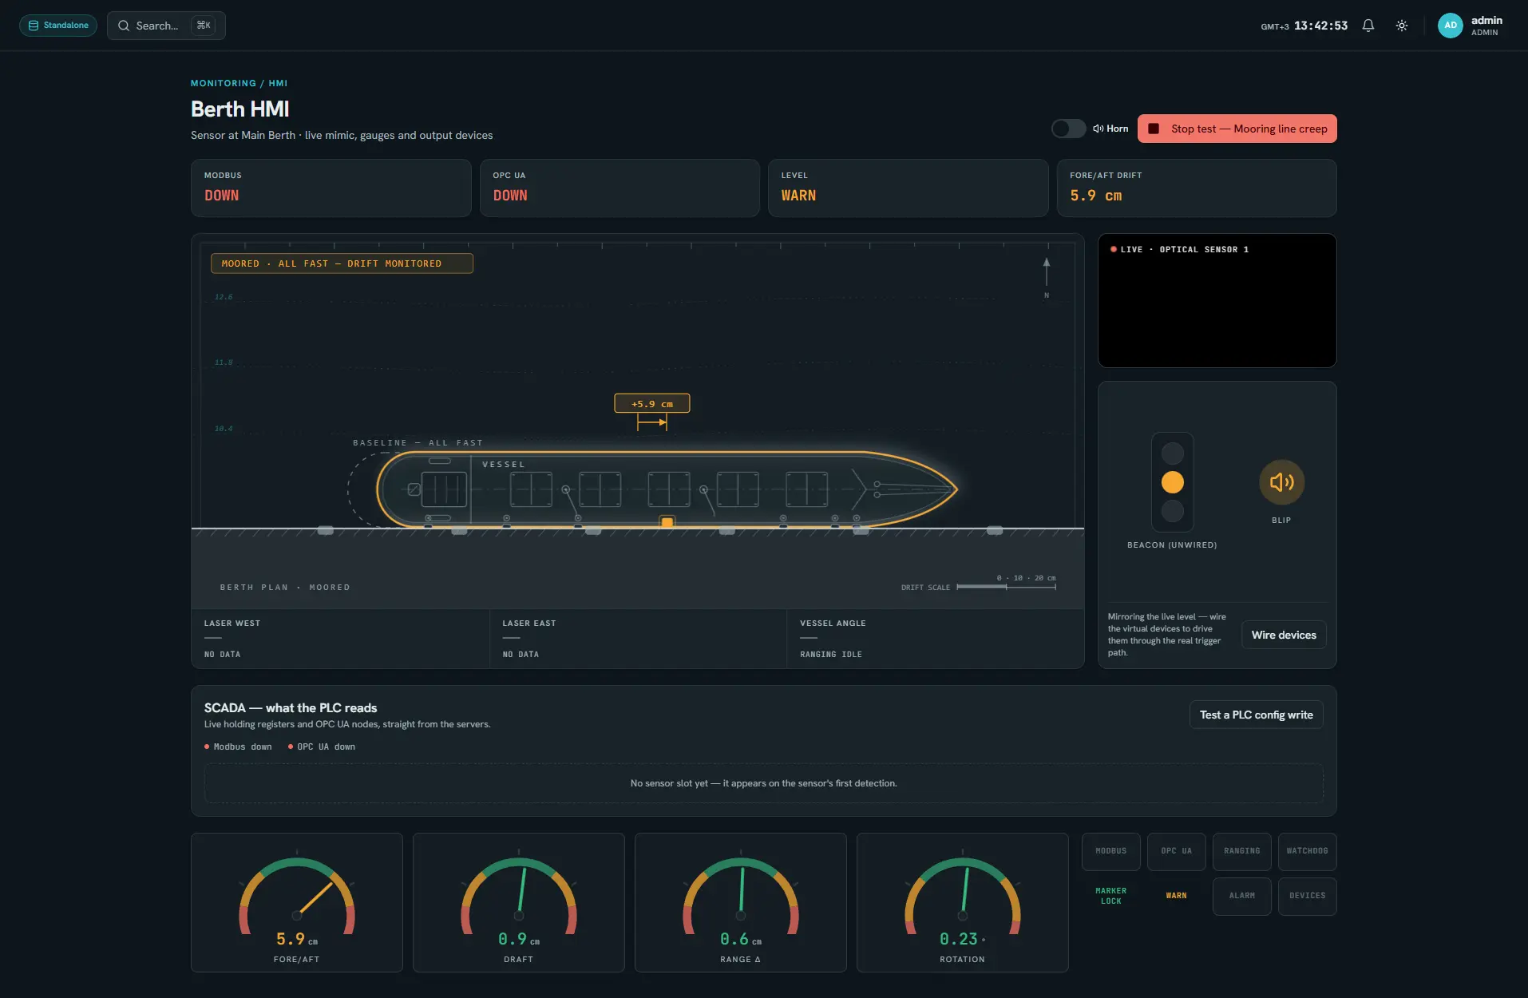Click the +5.9 cm drift label
Screen dimensions: 1528x998
[651, 403]
